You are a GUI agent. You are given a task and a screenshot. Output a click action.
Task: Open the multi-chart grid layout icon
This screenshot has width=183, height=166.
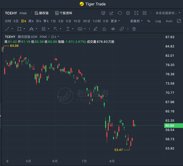(x=144, y=13)
